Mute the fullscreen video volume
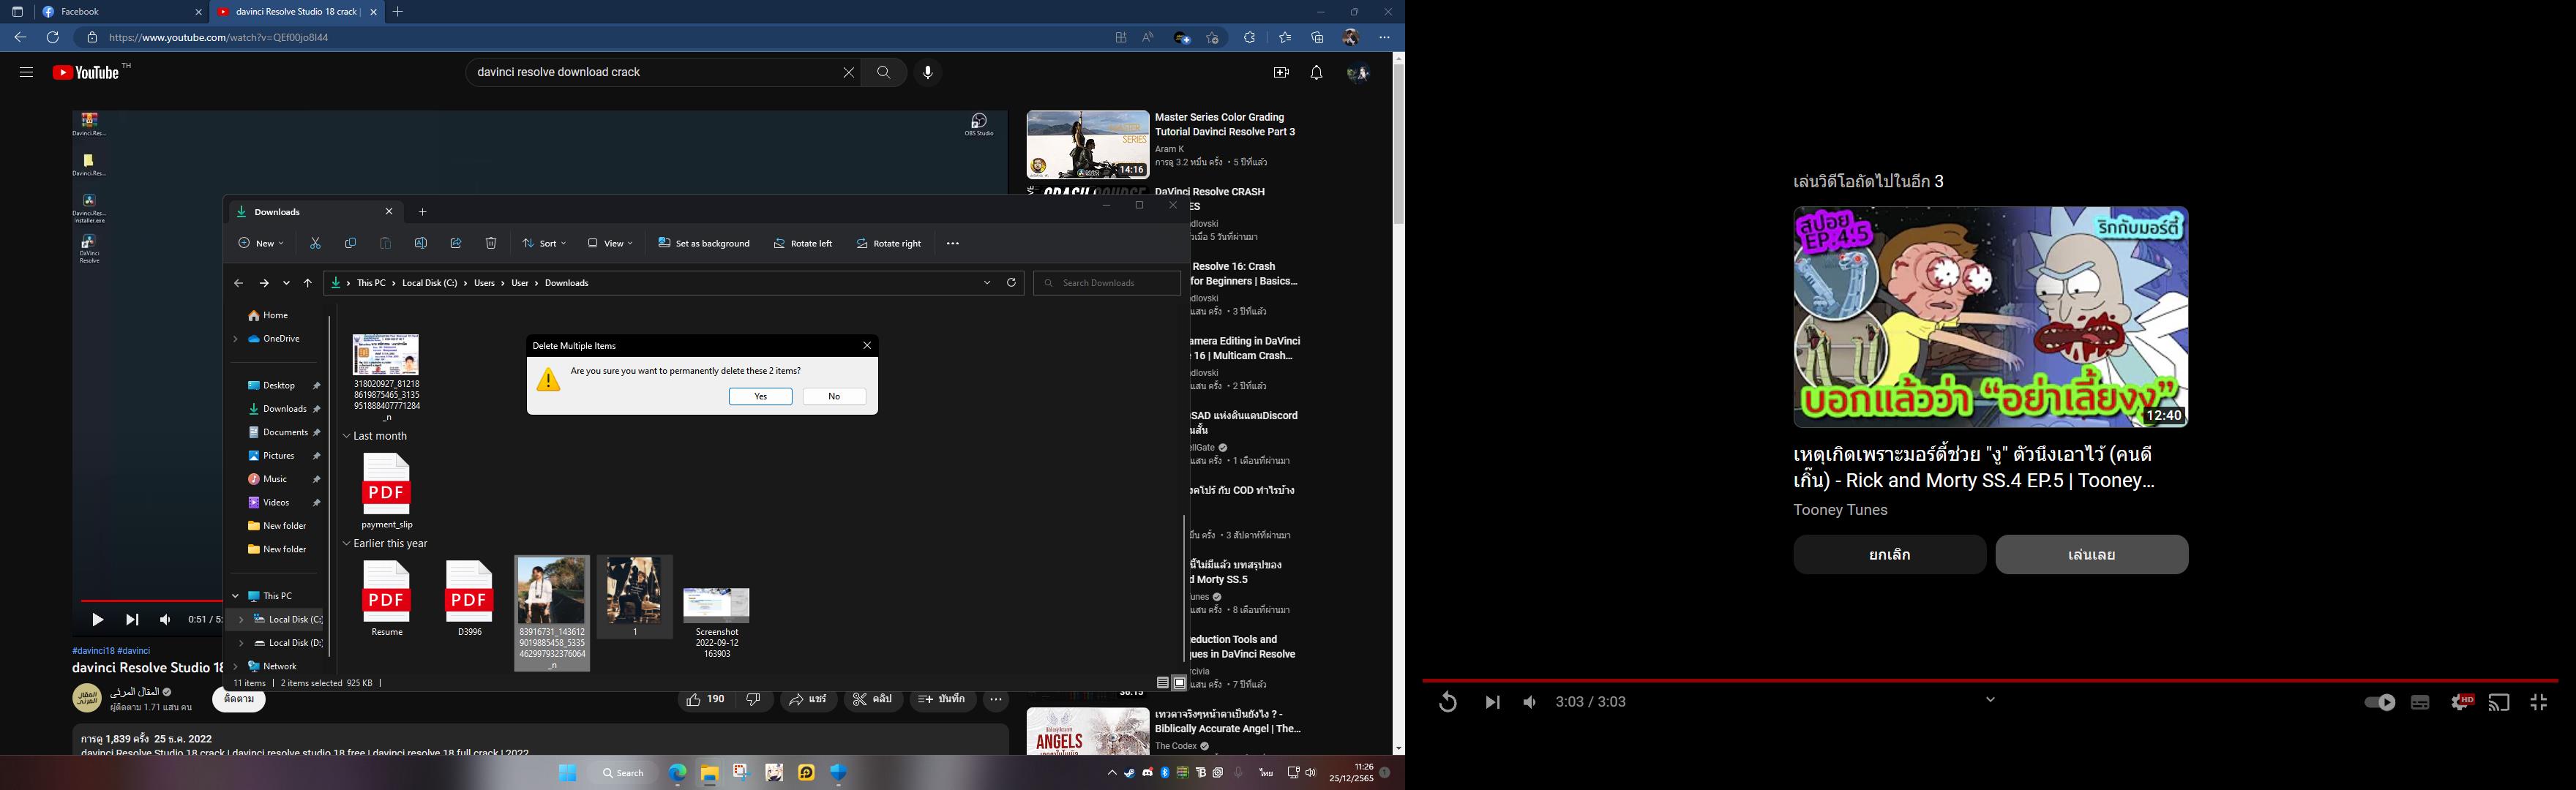Image resolution: width=2576 pixels, height=790 pixels. [1529, 702]
